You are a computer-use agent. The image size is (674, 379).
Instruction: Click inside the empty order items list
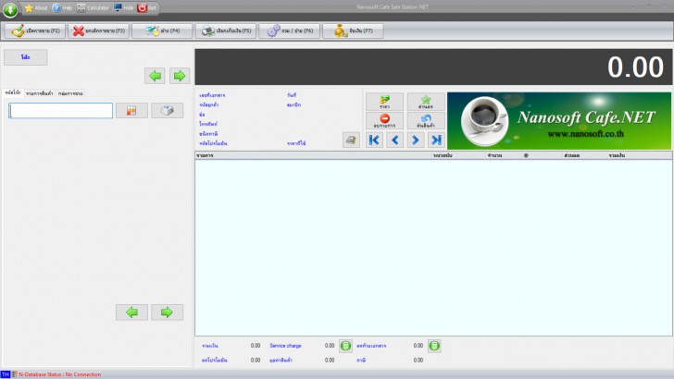(433, 248)
